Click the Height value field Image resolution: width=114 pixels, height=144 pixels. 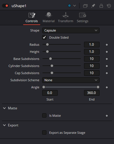pos(92,52)
